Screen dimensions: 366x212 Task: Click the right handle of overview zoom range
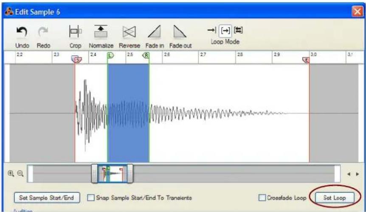coord(130,173)
